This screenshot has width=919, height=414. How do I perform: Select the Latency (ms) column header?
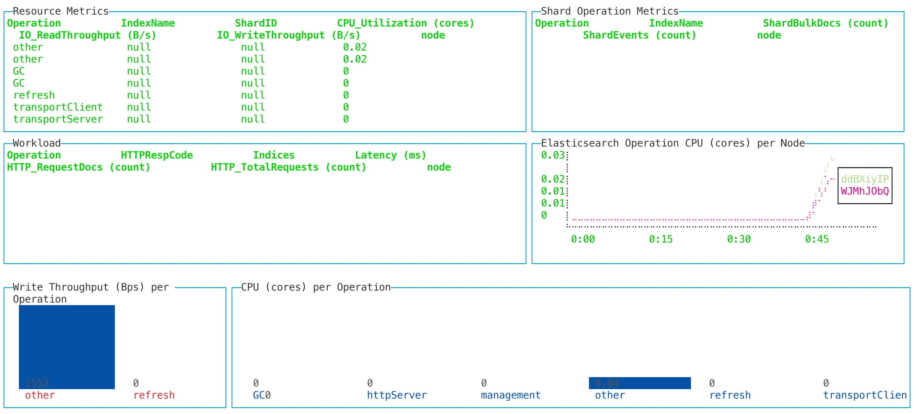390,155
